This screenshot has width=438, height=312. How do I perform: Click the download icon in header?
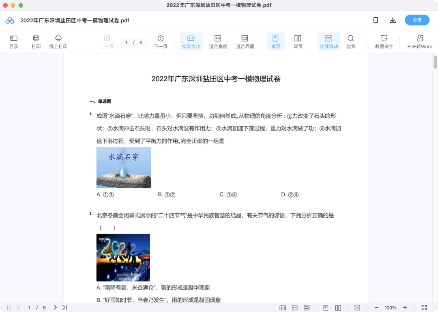coord(393,20)
